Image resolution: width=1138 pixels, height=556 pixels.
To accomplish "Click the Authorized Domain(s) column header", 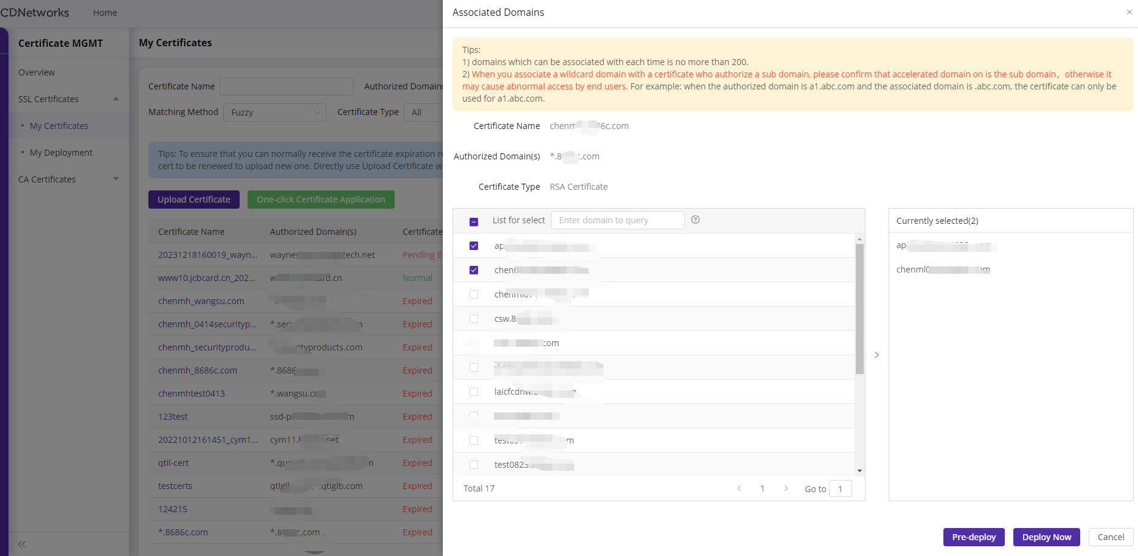I will (313, 232).
